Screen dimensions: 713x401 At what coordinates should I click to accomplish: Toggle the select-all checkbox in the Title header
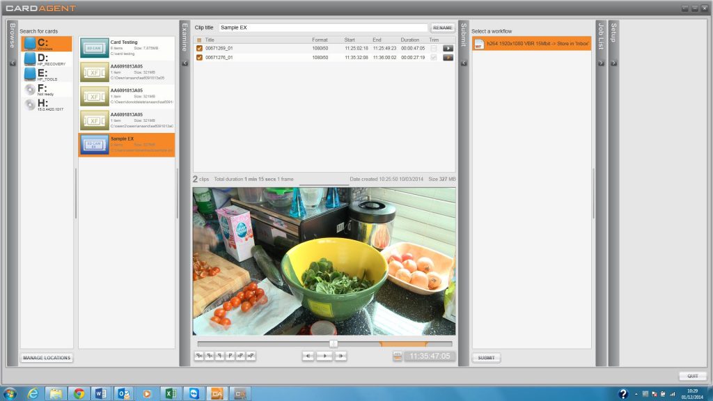199,40
